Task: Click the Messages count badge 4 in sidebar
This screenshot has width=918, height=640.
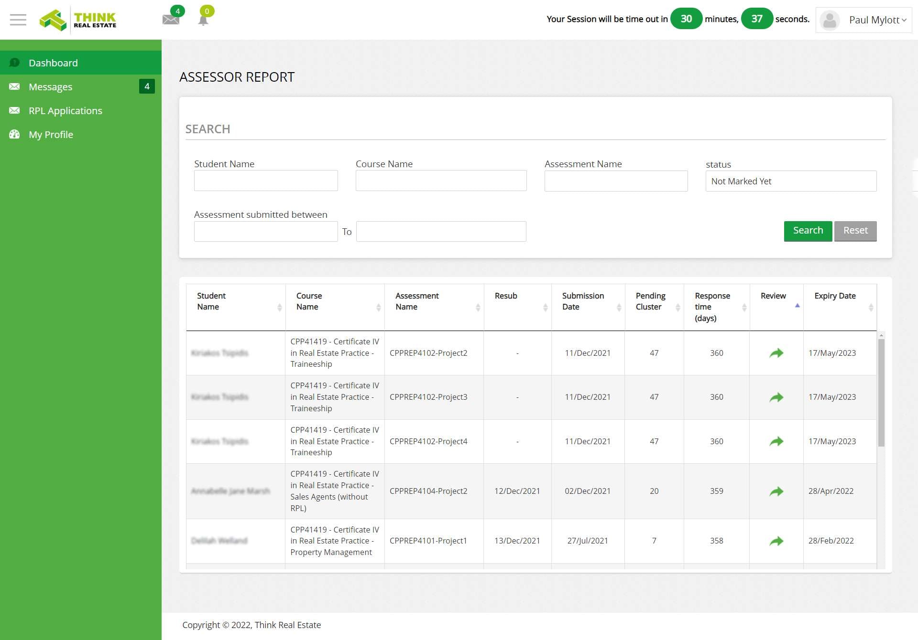Action: click(147, 86)
